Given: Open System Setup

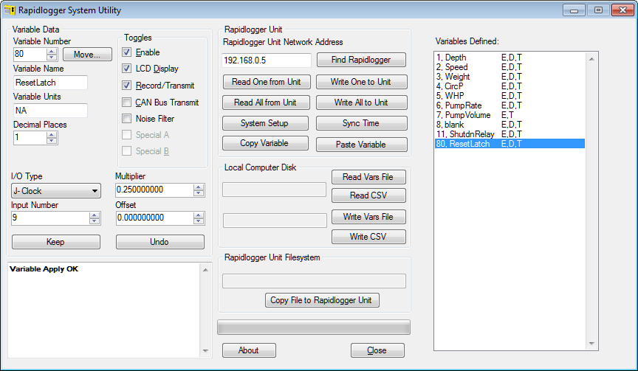Looking at the screenshot, I should coord(265,123).
